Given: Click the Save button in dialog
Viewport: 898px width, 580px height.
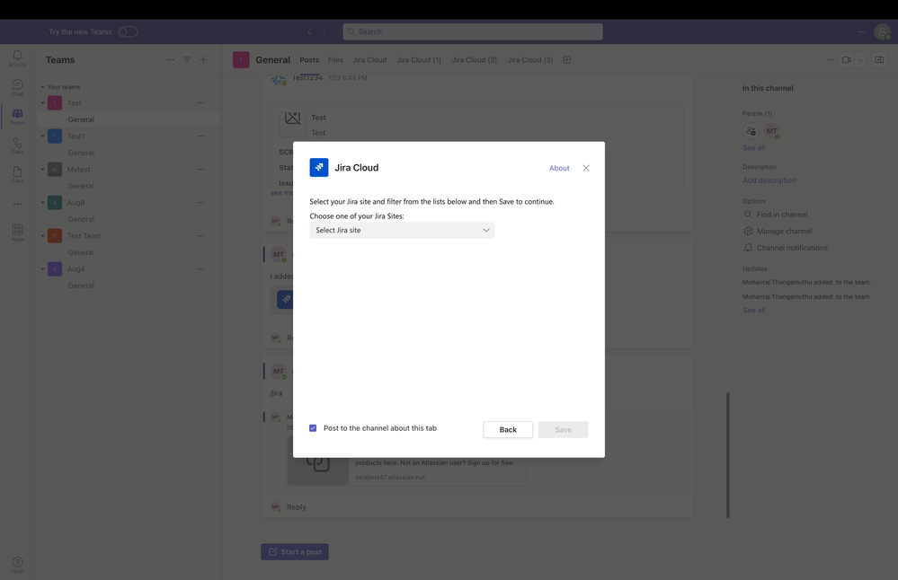Looking at the screenshot, I should (x=563, y=429).
